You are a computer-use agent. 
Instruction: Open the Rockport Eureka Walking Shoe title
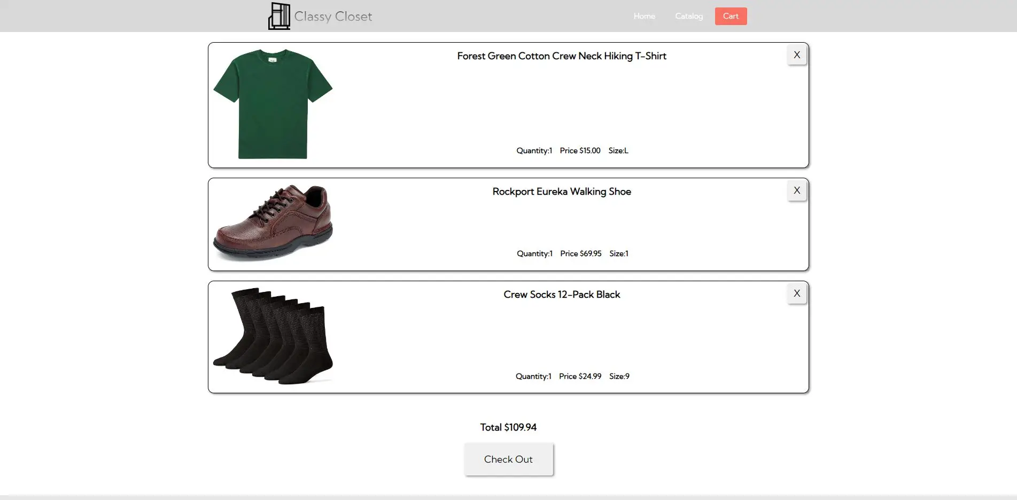pos(561,192)
